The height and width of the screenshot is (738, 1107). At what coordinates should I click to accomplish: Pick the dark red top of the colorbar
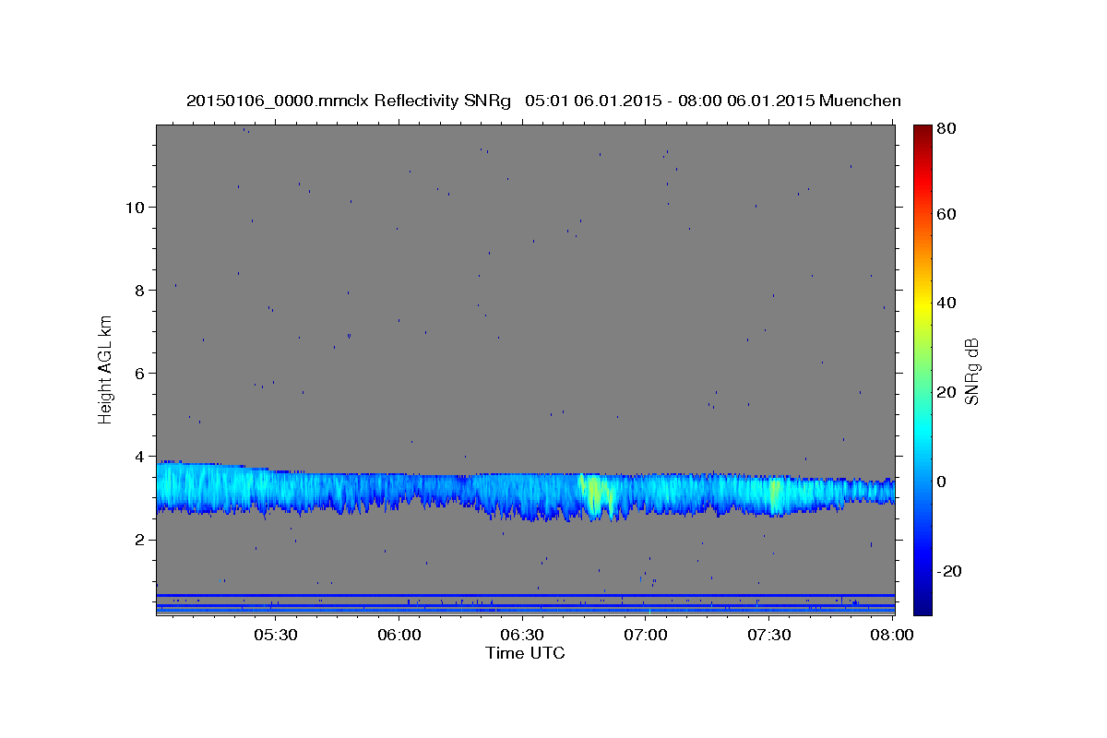(922, 132)
